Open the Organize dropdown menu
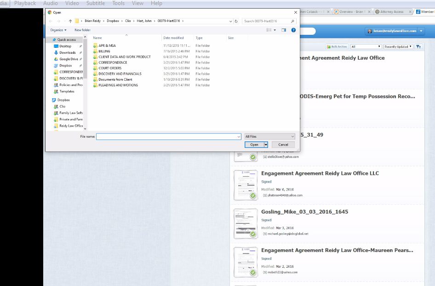The width and height of the screenshot is (435, 286). coord(59,30)
